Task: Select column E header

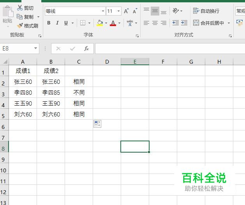Action: click(x=135, y=62)
